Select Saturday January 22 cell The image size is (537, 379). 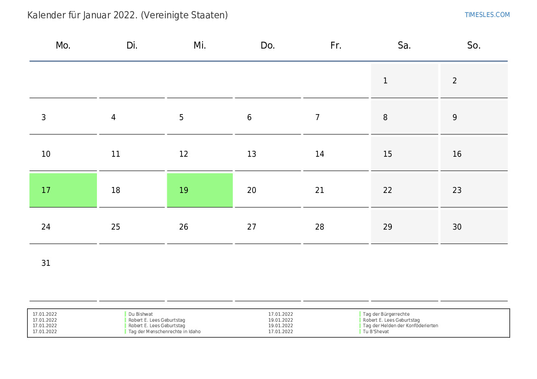404,190
